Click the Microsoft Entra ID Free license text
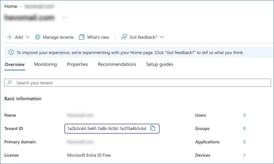 click(x=89, y=155)
